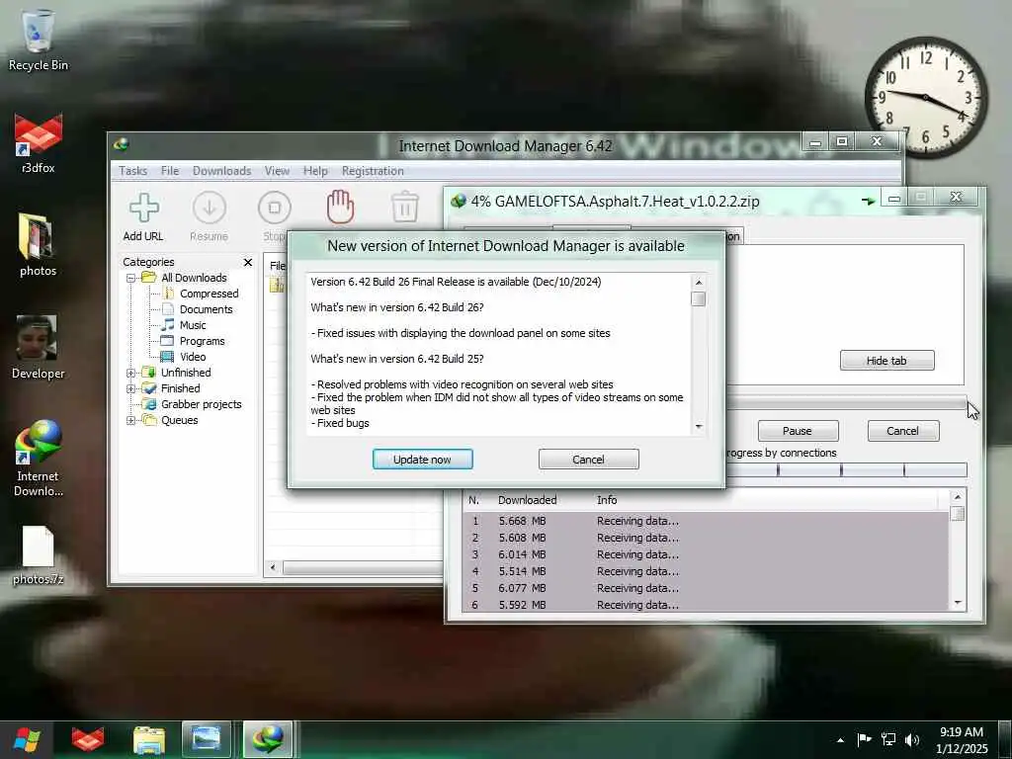Open the Help menu
The height and width of the screenshot is (759, 1012).
(315, 171)
